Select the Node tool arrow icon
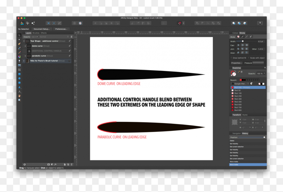283x192 pixels. [x=19, y=40]
